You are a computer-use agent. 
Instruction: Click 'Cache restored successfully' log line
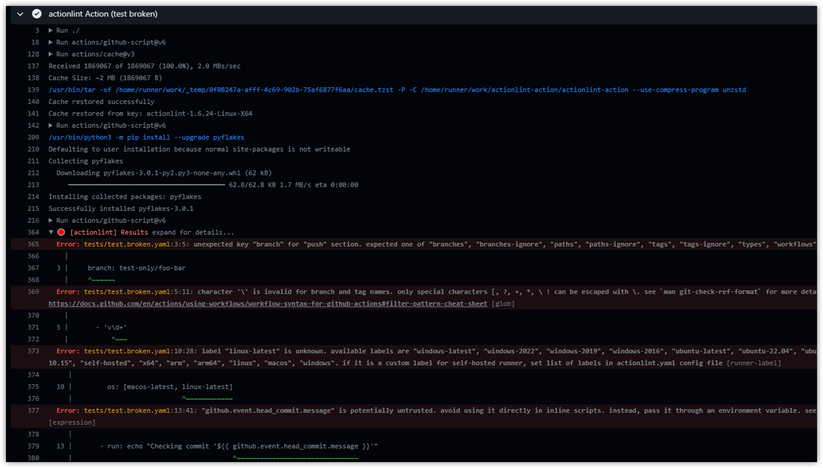101,102
